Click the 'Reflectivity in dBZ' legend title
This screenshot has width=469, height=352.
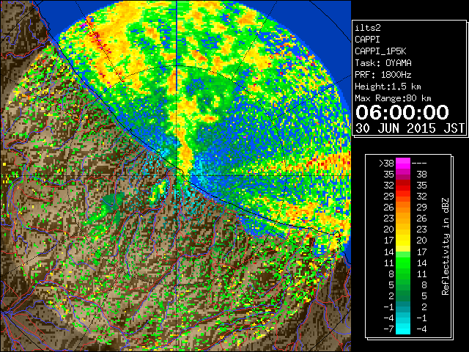(x=446, y=246)
